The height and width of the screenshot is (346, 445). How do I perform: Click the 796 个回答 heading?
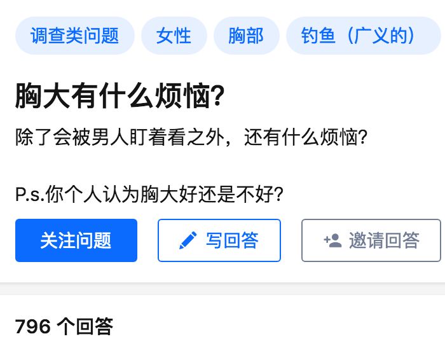(64, 327)
